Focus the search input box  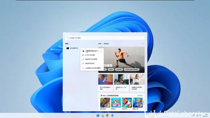coord(105,38)
